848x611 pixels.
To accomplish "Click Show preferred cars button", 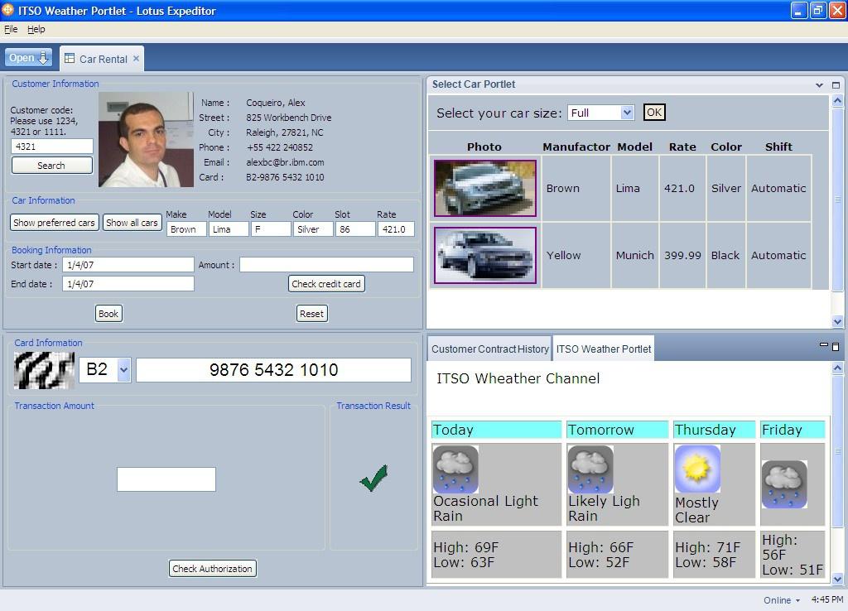I will pyautogui.click(x=54, y=223).
